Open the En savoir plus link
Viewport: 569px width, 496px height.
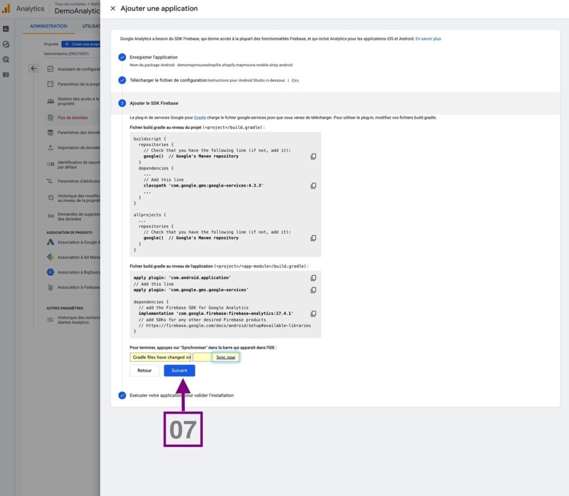(428, 39)
